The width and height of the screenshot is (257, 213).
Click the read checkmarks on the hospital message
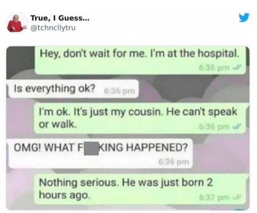(x=237, y=67)
